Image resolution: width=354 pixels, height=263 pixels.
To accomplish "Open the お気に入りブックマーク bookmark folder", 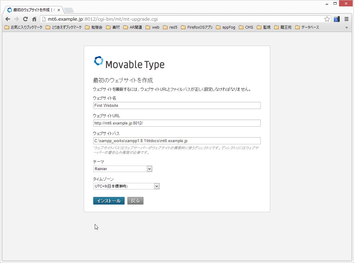I will 23,27.
